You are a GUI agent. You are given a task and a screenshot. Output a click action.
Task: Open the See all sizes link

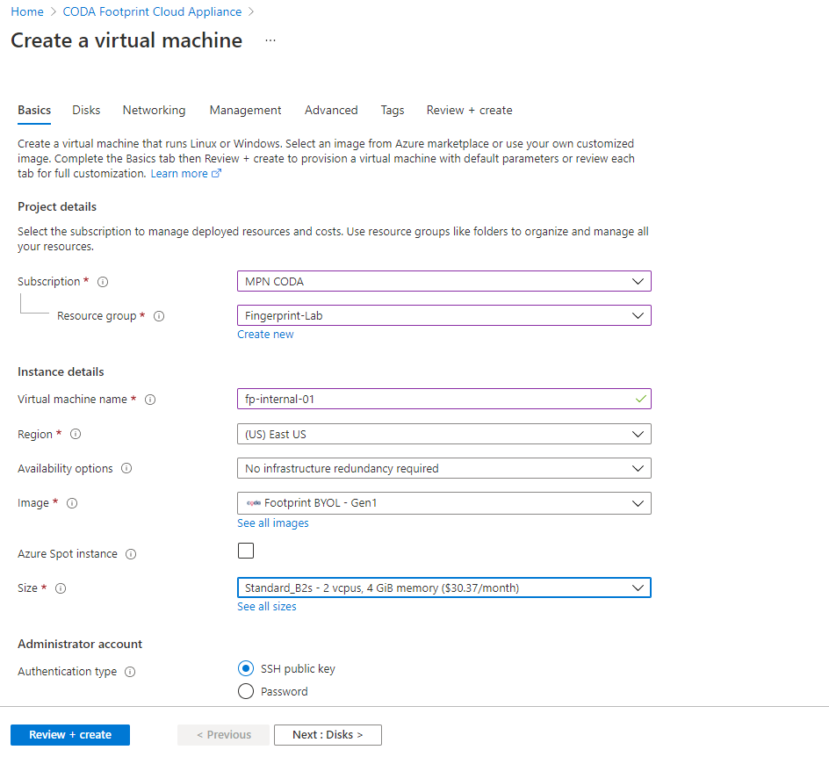click(x=267, y=606)
